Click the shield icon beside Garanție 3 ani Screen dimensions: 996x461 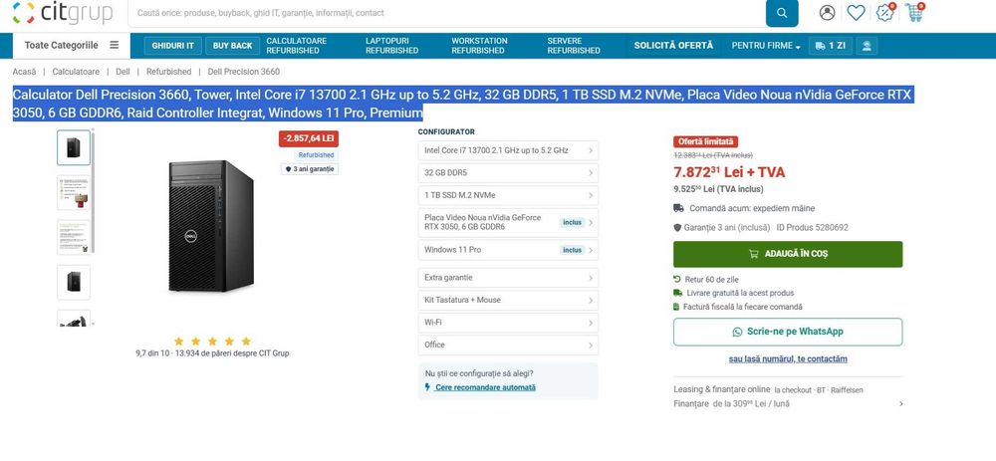(677, 227)
